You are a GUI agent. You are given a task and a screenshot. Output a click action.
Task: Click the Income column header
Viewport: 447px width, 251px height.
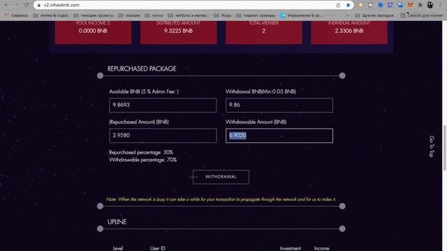click(321, 248)
